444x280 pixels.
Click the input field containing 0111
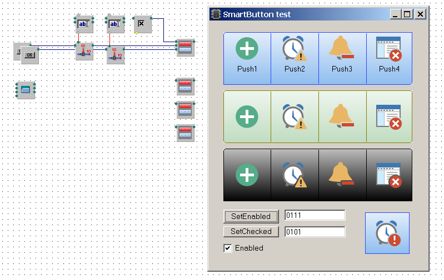coord(315,215)
